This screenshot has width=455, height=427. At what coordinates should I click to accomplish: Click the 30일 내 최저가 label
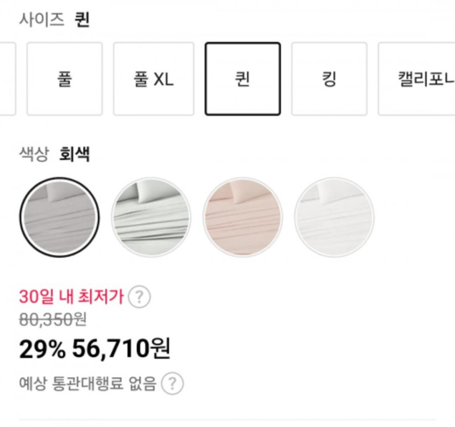[x=71, y=297]
